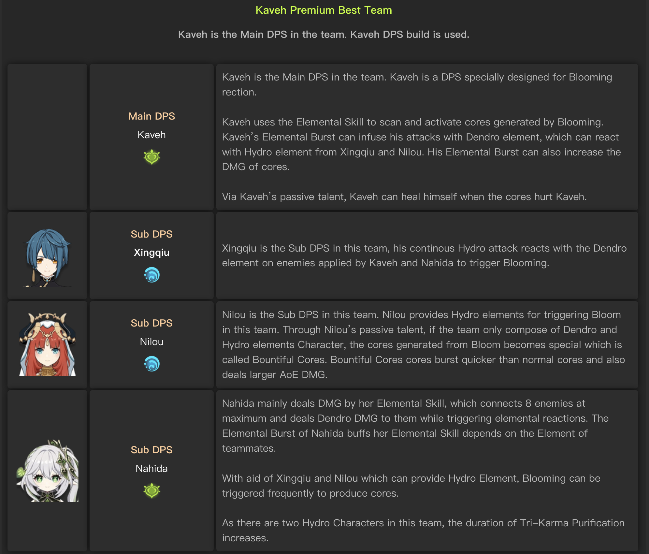This screenshot has height=554, width=649.
Task: Click the Nilou character name
Action: pyautogui.click(x=151, y=342)
